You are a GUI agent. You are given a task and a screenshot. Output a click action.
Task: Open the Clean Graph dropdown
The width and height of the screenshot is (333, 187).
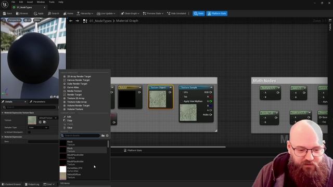(130, 14)
